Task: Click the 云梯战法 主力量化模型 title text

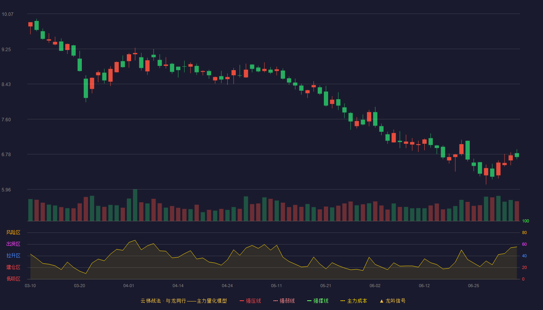Action: (x=183, y=301)
